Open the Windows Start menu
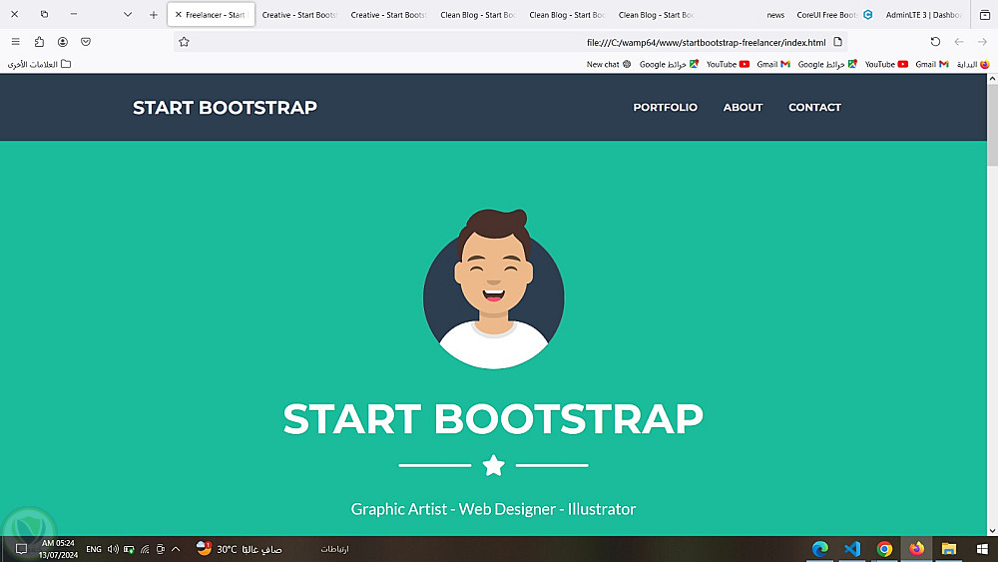This screenshot has height=562, width=998. pos(982,549)
